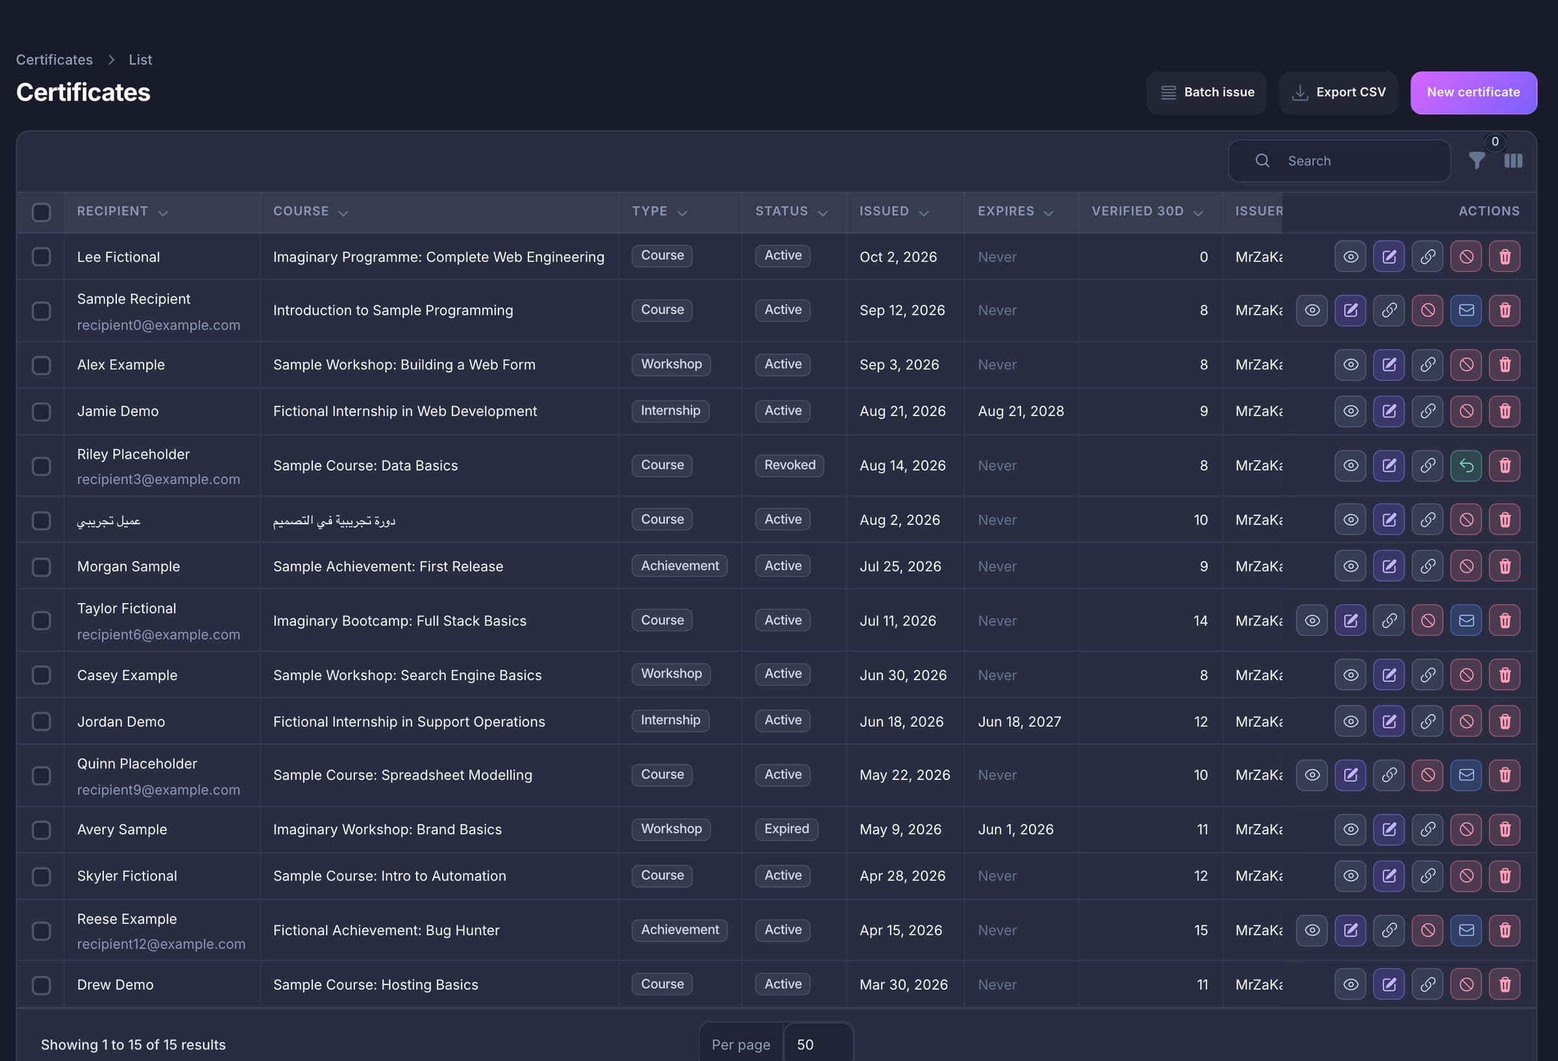The width and height of the screenshot is (1558, 1061).
Task: Click the New certificate button
Action: click(1474, 93)
